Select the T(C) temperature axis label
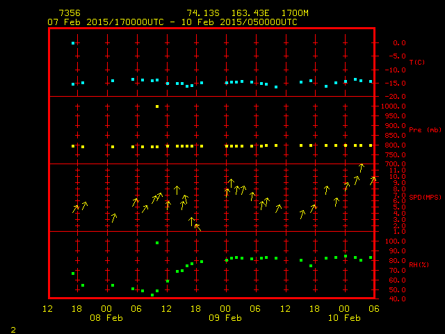This screenshot has width=445, height=334. click(x=416, y=63)
